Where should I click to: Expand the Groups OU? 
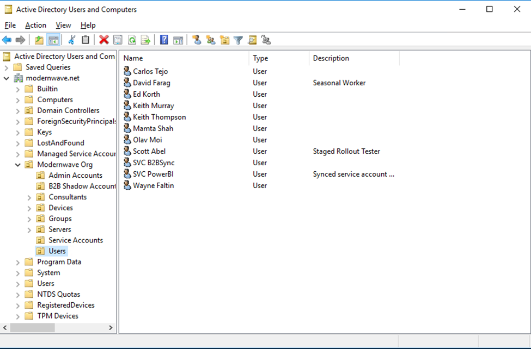[29, 219]
